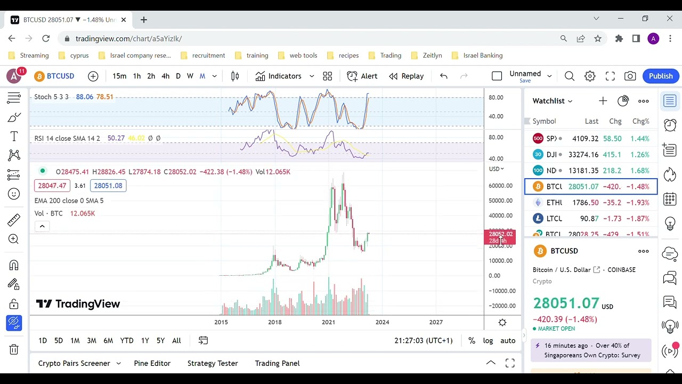Select the 4h timeframe

tap(165, 76)
